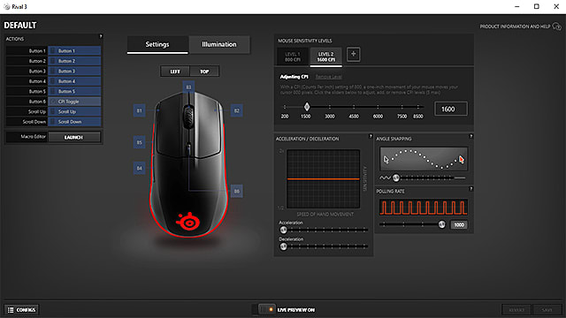Click Remove Level link
Image resolution: width=566 pixels, height=318 pixels.
328,77
